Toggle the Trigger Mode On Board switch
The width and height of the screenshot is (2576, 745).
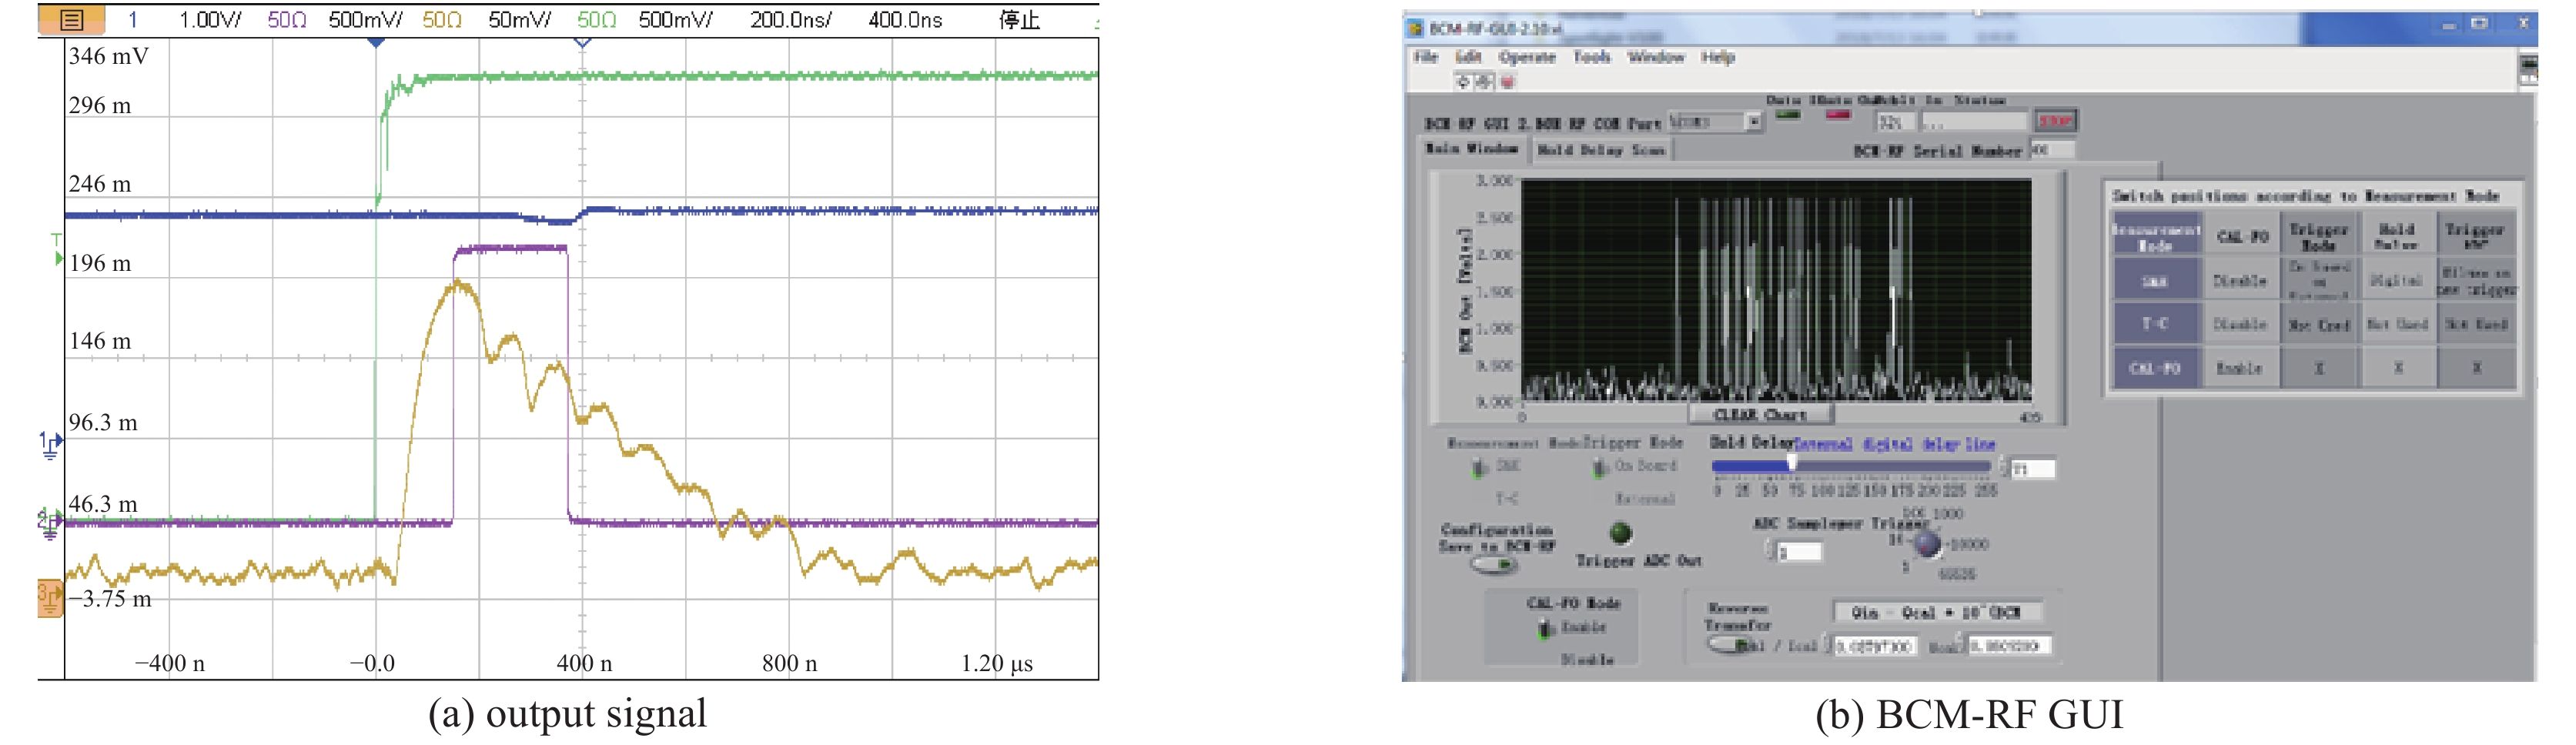[x=1600, y=467]
